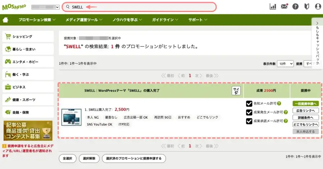
Task: Click top pagination 最後 link
Action: point(212,76)
